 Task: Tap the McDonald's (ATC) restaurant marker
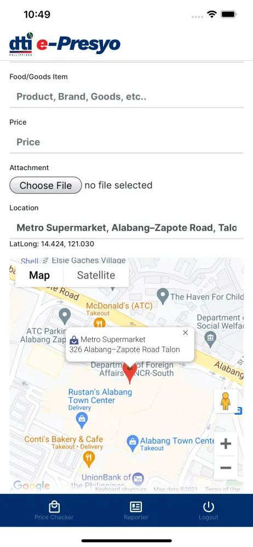click(100, 323)
